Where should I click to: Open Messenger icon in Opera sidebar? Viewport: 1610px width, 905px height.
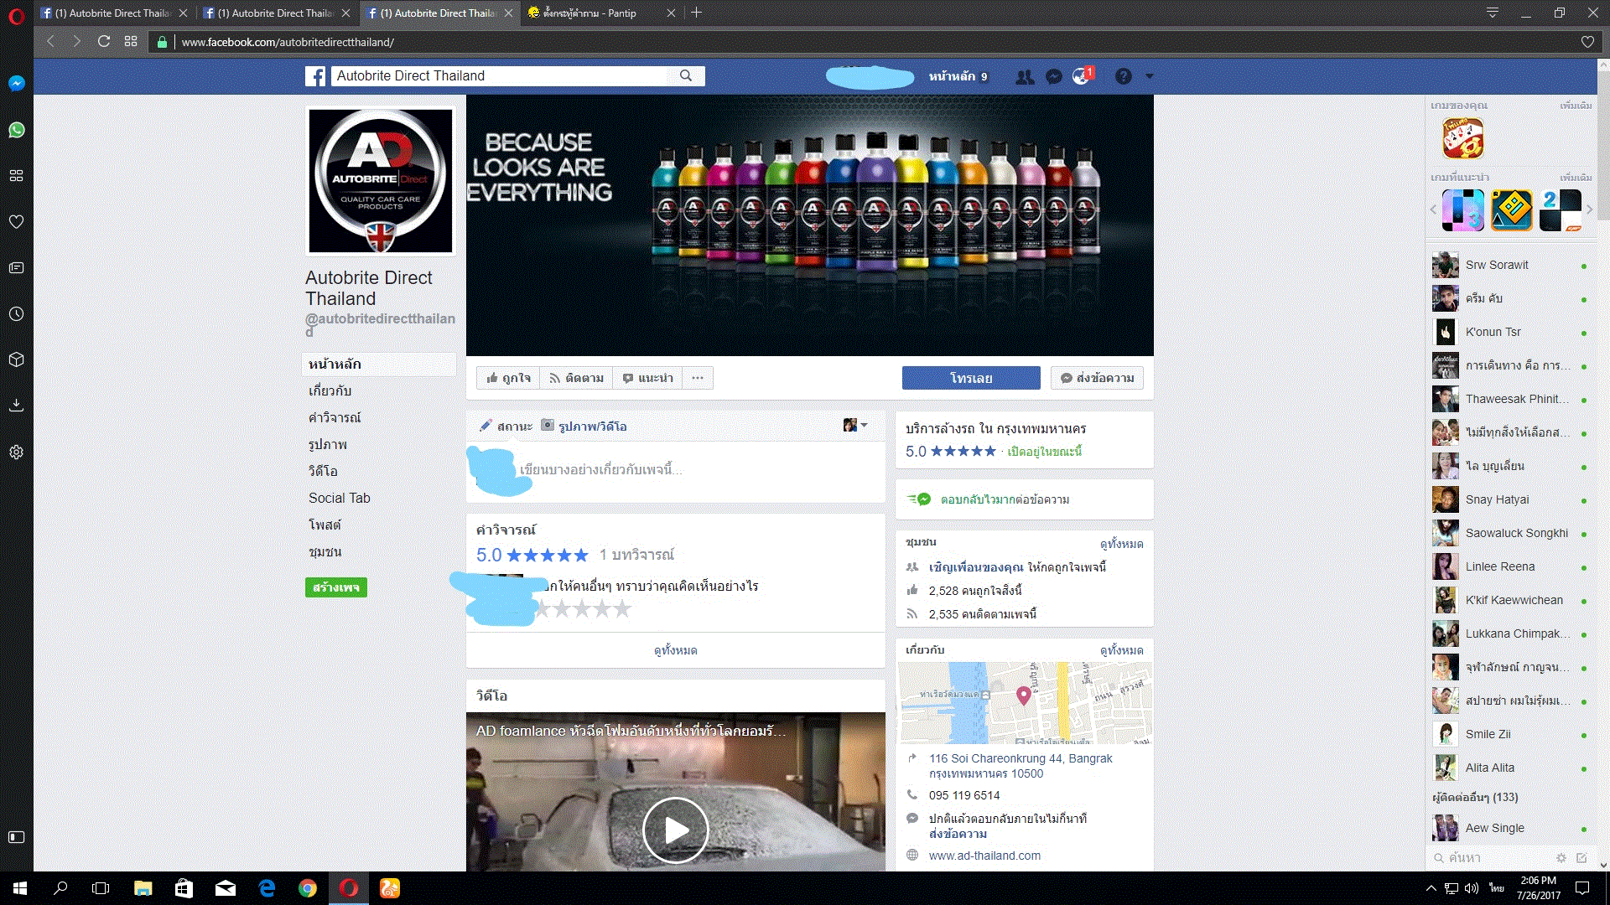tap(17, 83)
